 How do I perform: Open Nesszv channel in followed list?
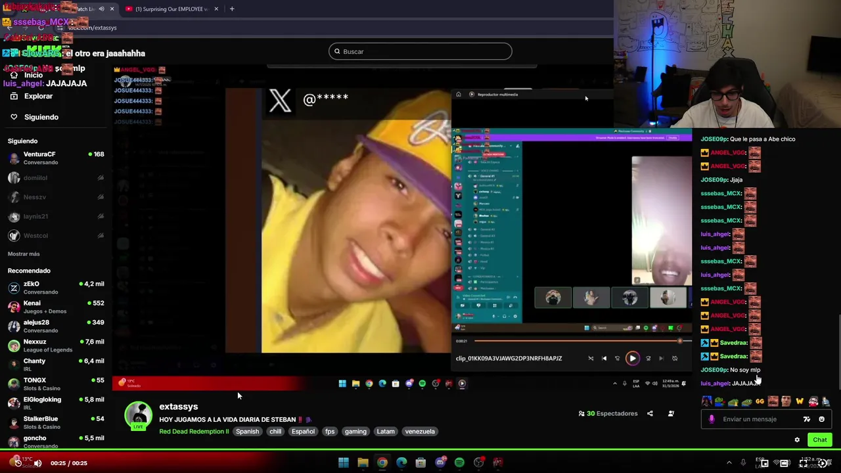pos(56,197)
